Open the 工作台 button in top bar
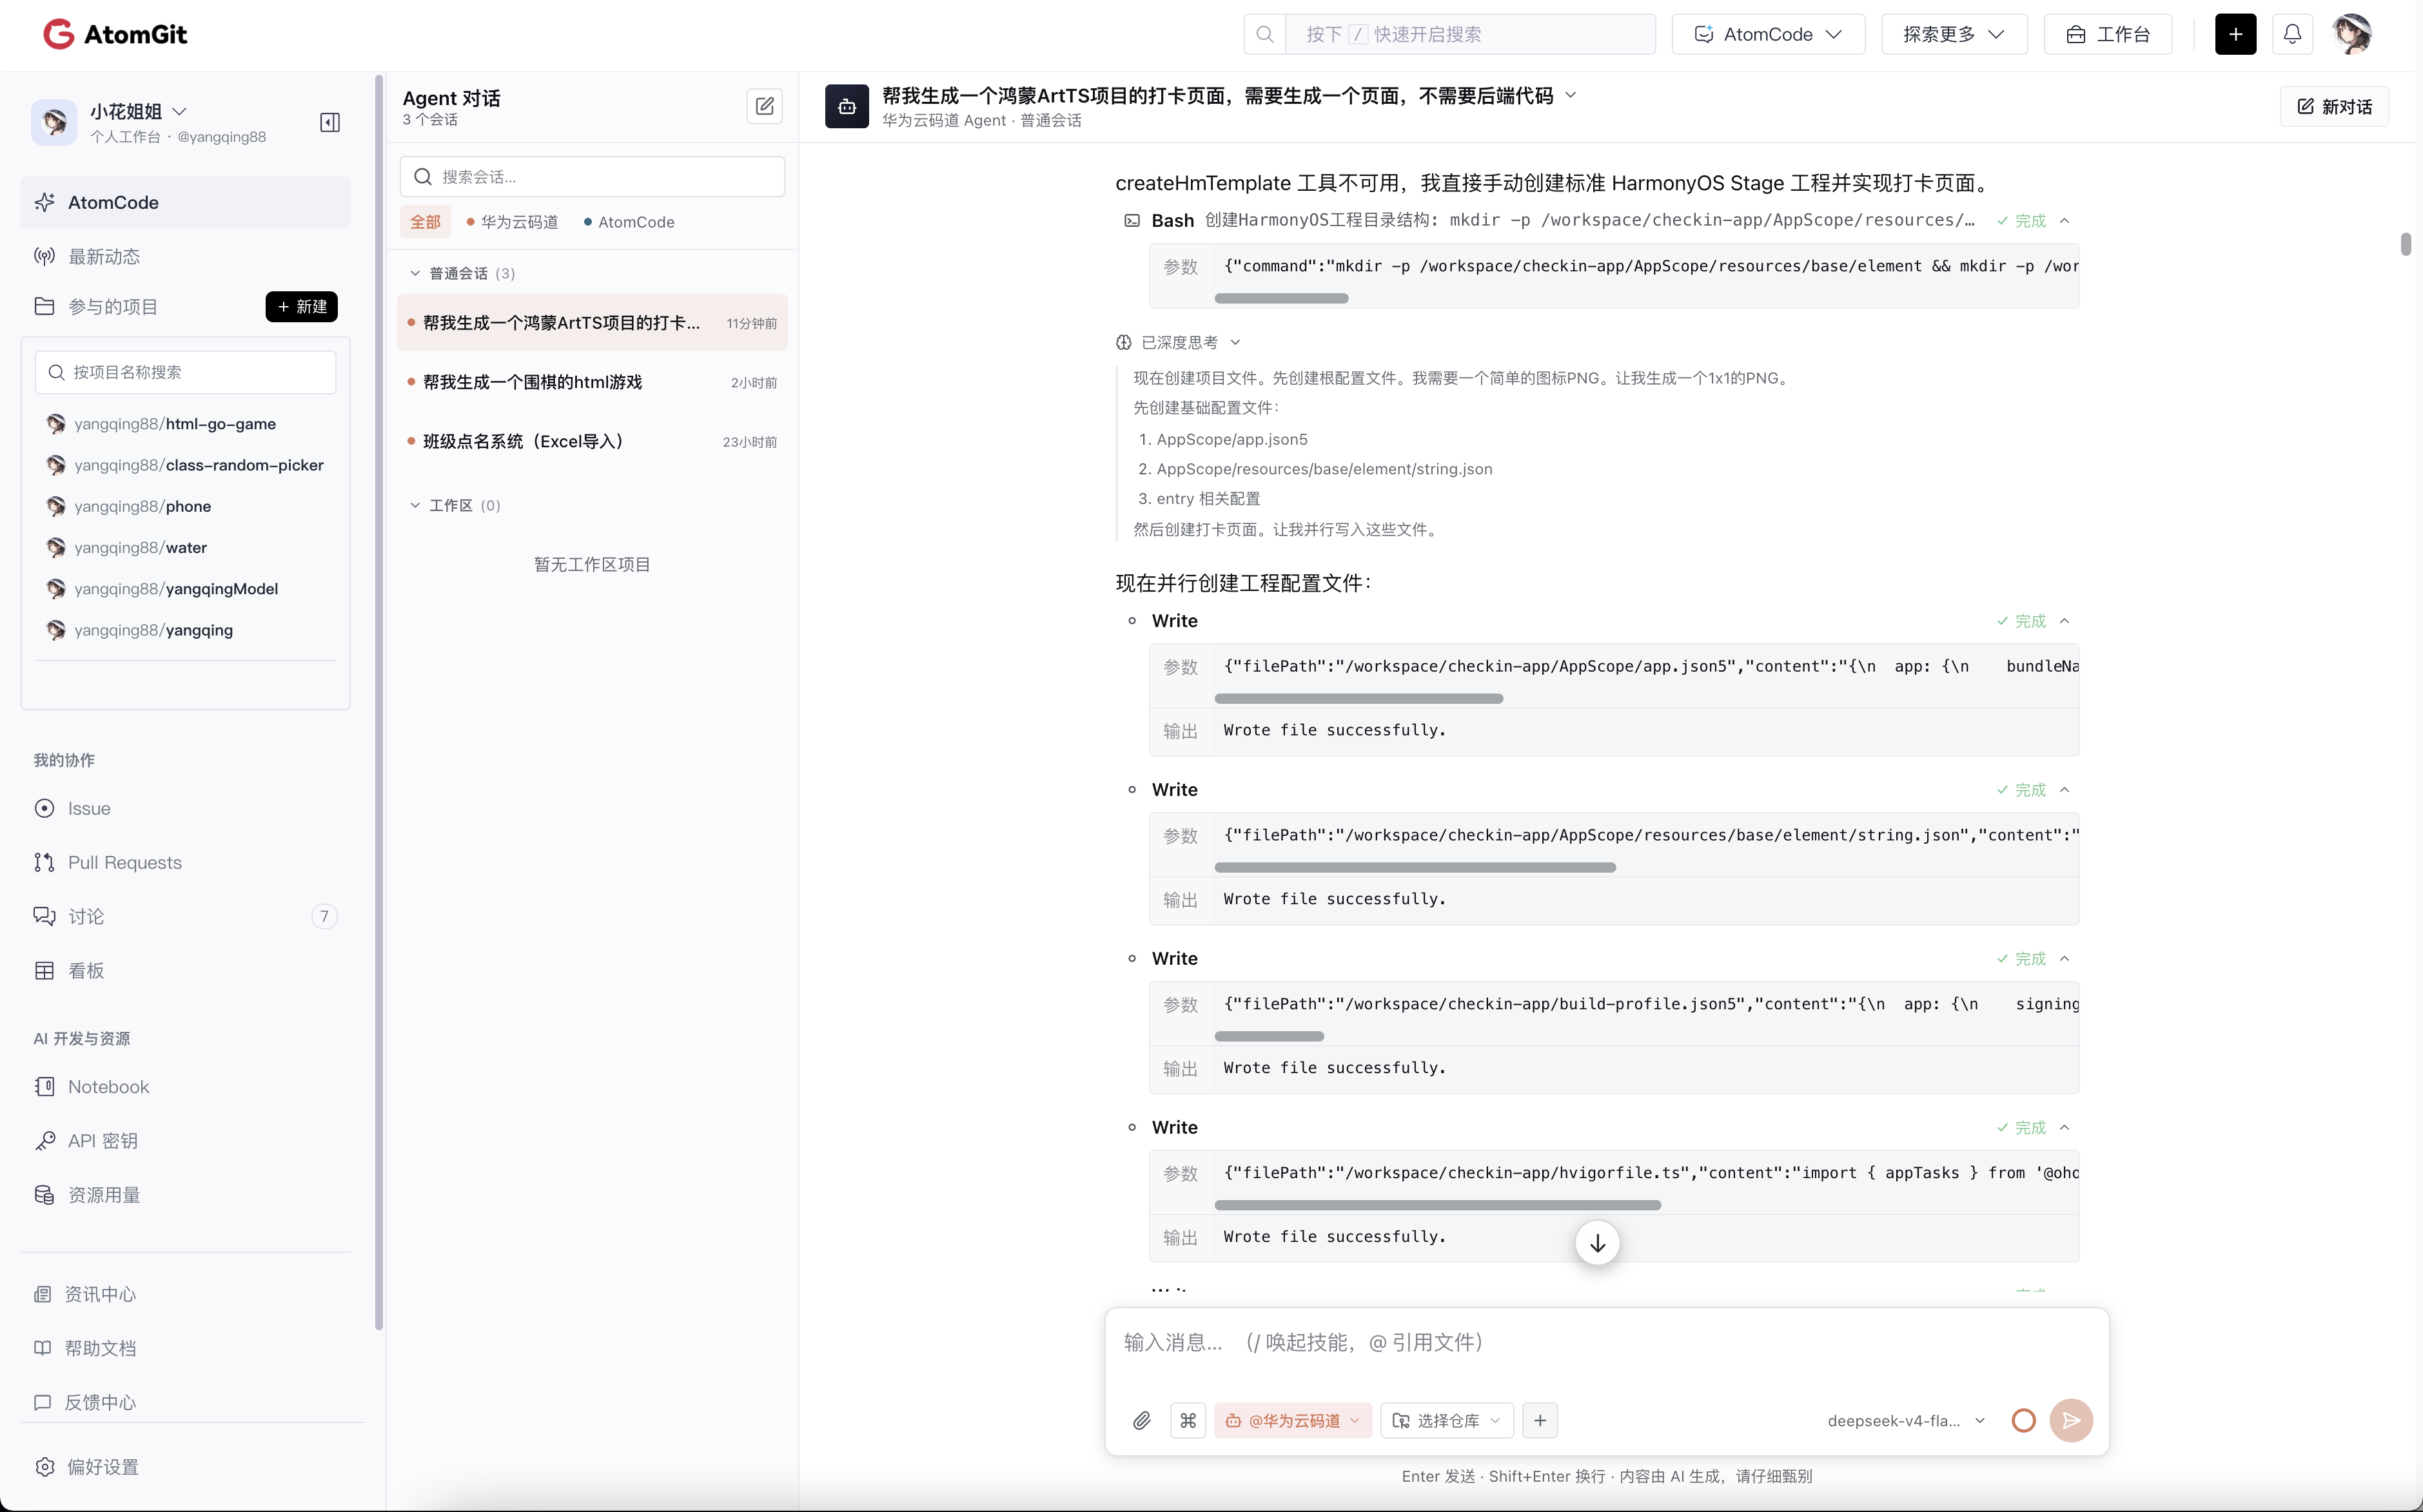The width and height of the screenshot is (2423, 1512). tap(2107, 34)
